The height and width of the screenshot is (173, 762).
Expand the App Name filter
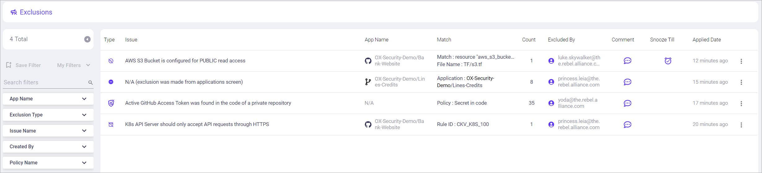click(48, 99)
